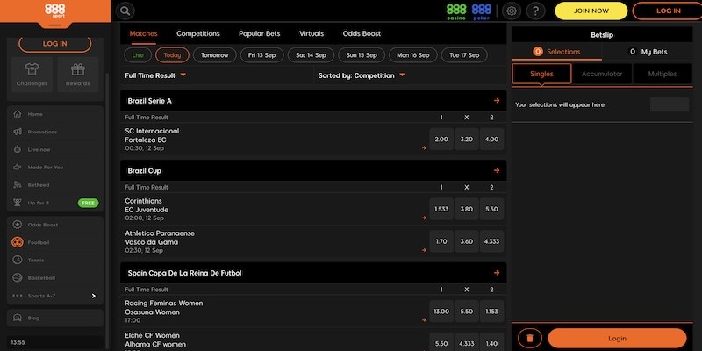Select Mon 16 Sep date filter

pos(412,55)
